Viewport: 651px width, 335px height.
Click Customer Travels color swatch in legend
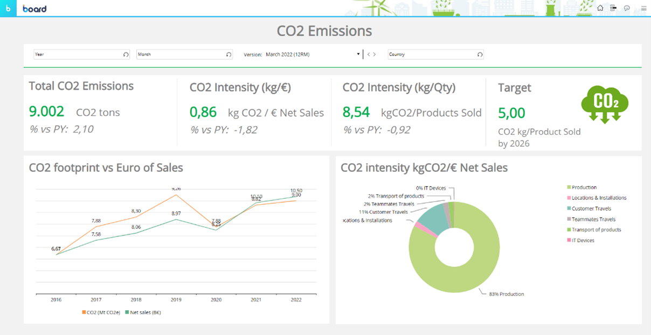point(569,208)
